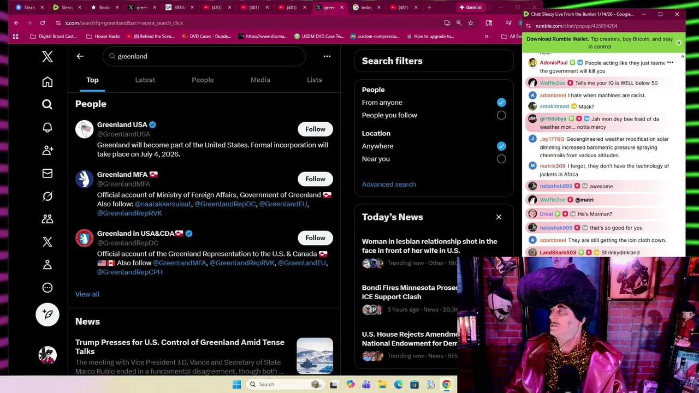Open Explore with the sidebar magnifier icon
This screenshot has height=393, width=699.
pos(48,104)
